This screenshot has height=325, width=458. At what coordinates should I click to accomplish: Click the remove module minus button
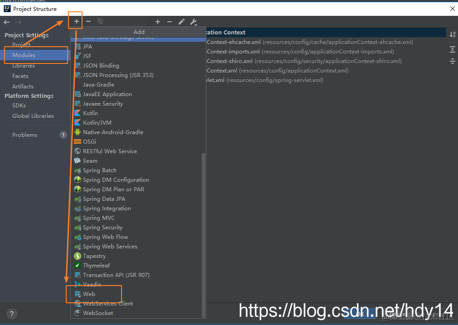(x=88, y=21)
